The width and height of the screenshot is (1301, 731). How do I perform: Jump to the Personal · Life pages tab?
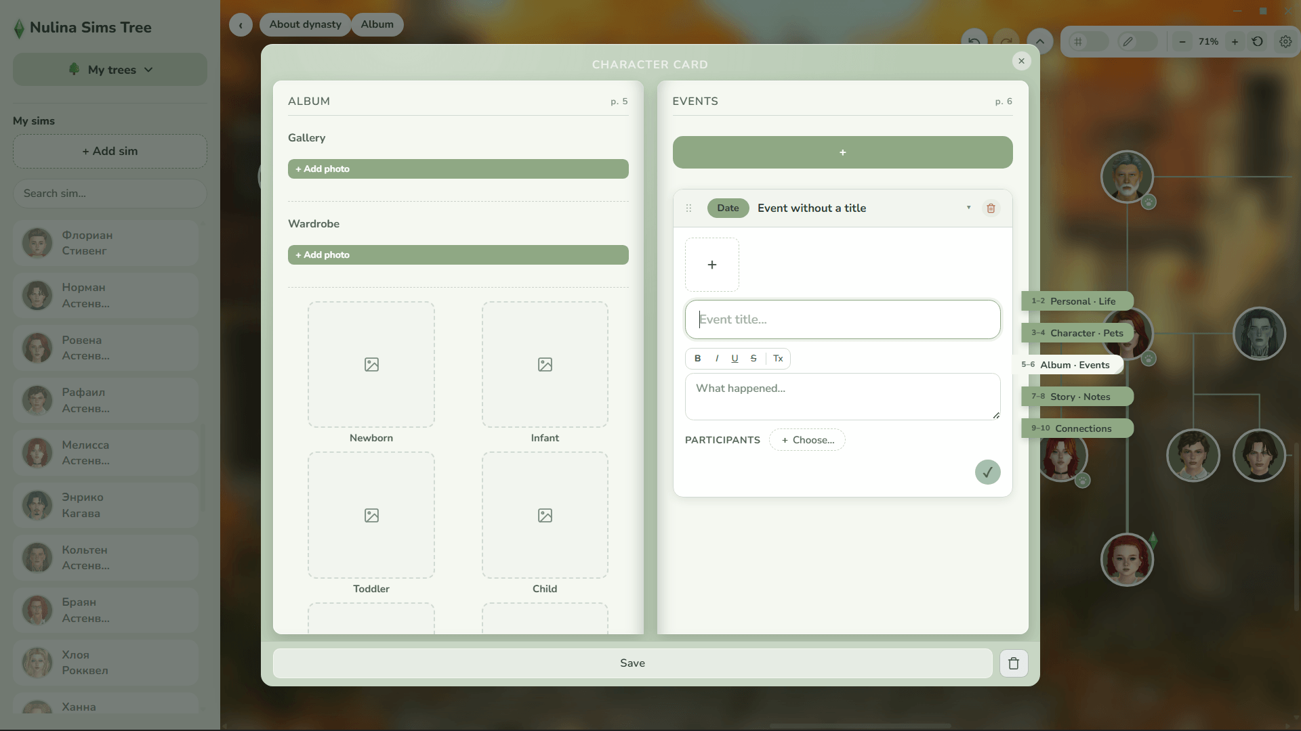coord(1077,301)
